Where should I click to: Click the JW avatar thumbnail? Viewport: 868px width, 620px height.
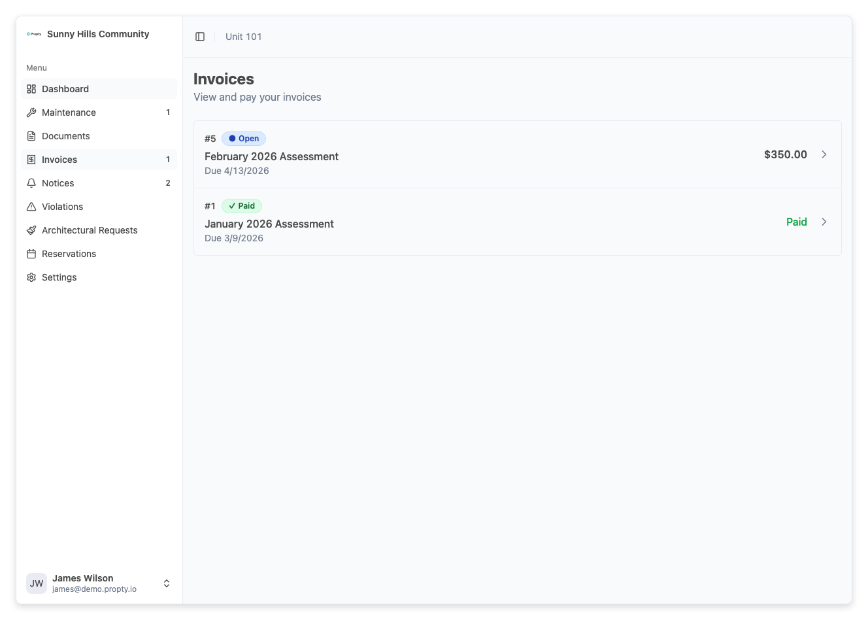tap(36, 583)
